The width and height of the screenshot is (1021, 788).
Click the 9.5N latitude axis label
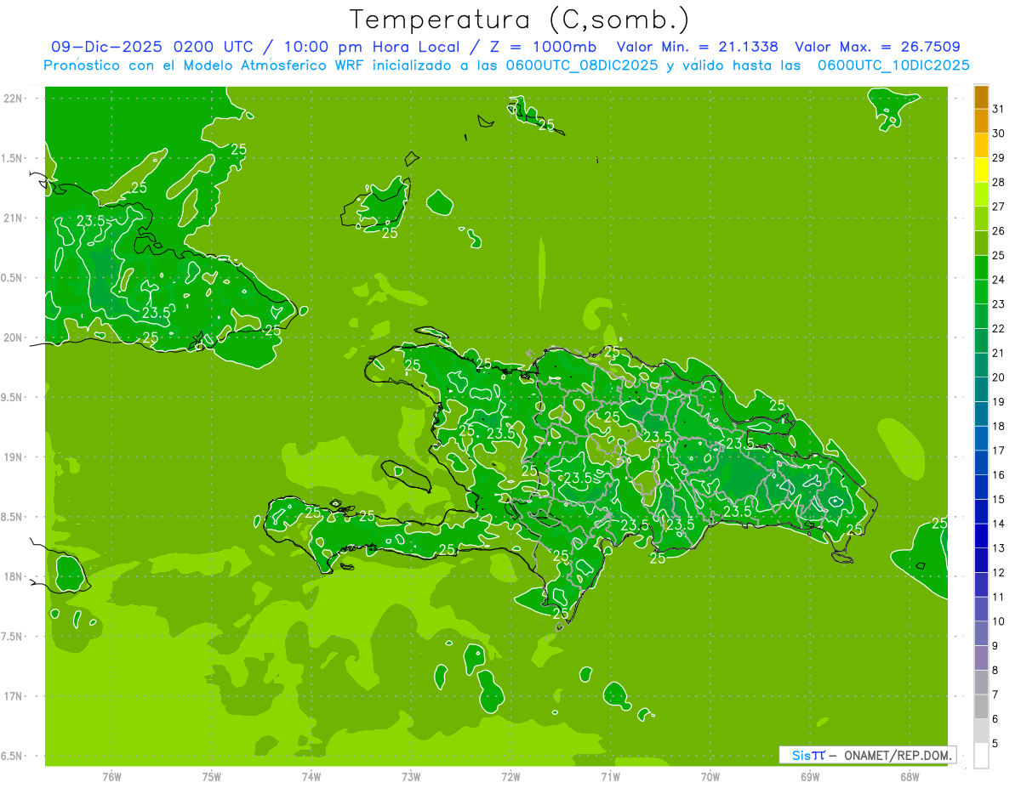[13, 397]
